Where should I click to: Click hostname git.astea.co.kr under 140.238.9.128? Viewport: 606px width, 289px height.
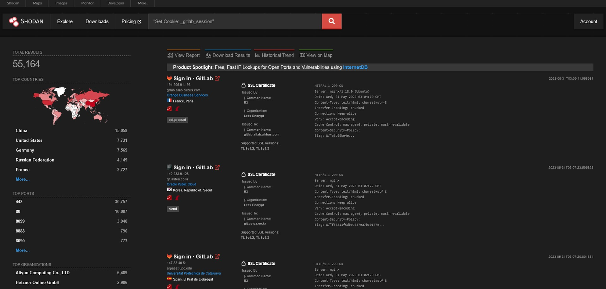(178, 179)
